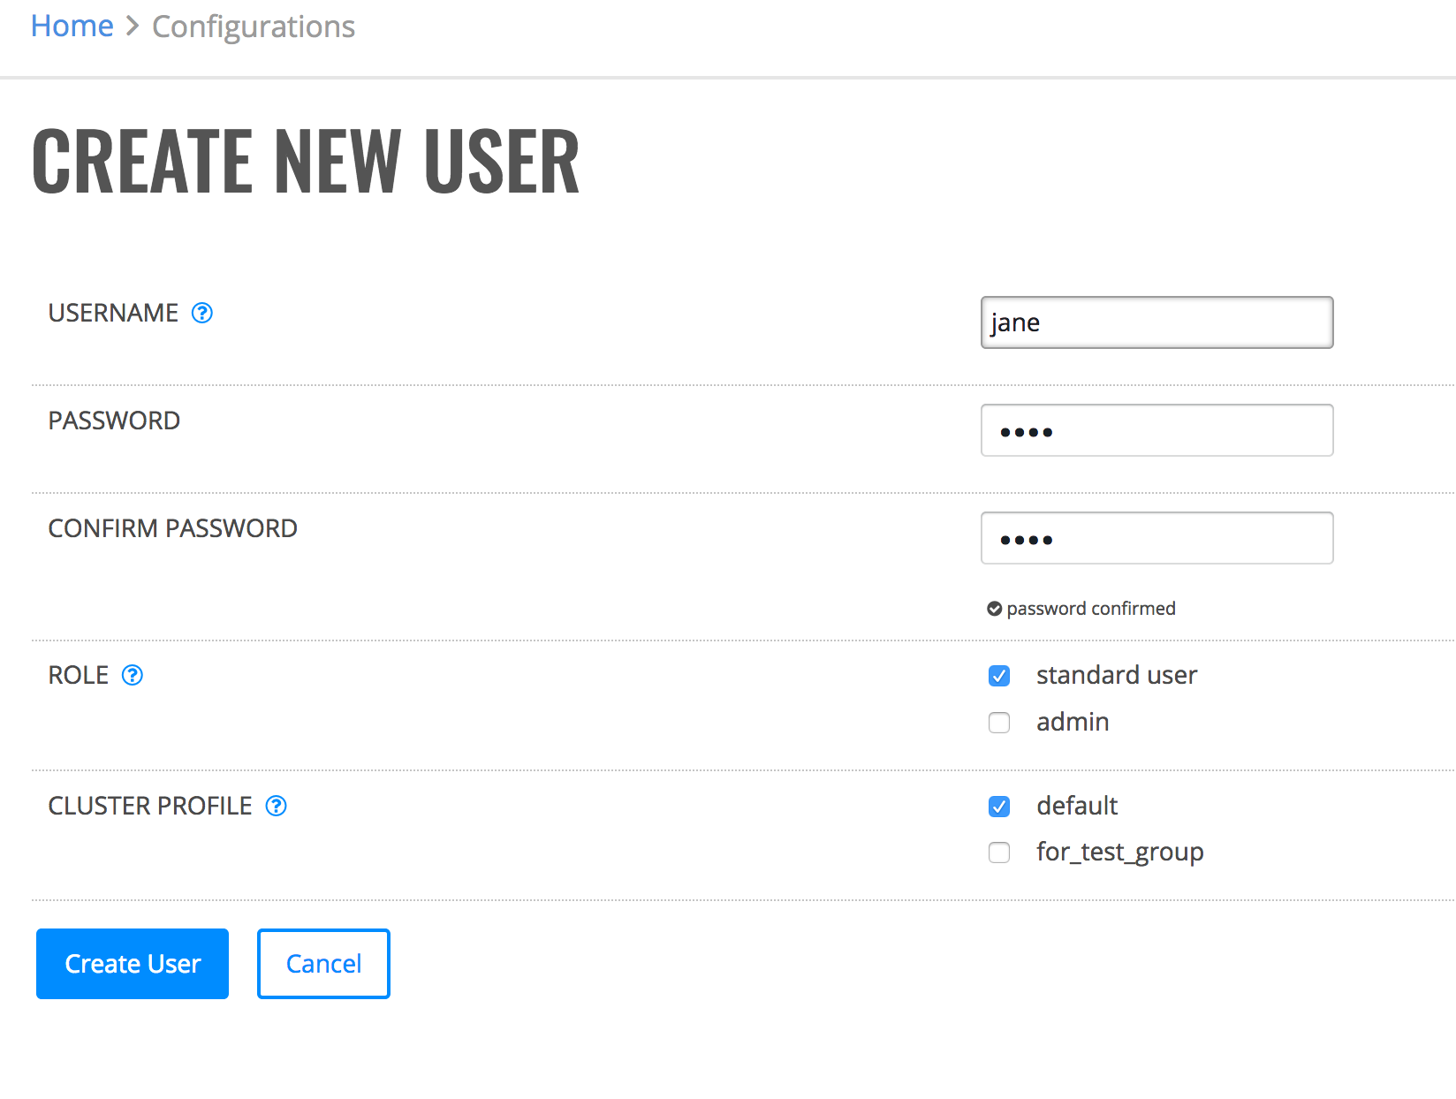The image size is (1456, 1099).
Task: Open the Role help icon
Action: (133, 675)
